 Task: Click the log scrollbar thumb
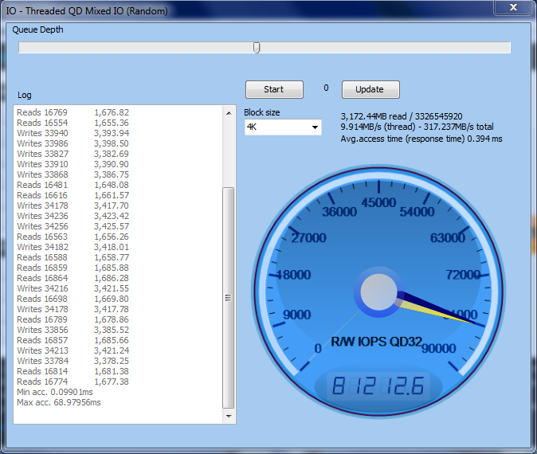pyautogui.click(x=229, y=295)
